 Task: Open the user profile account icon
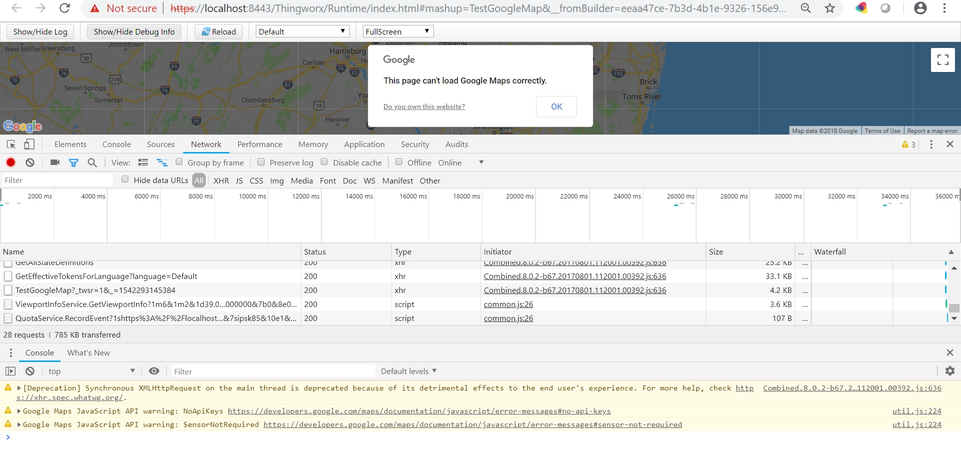pos(920,8)
